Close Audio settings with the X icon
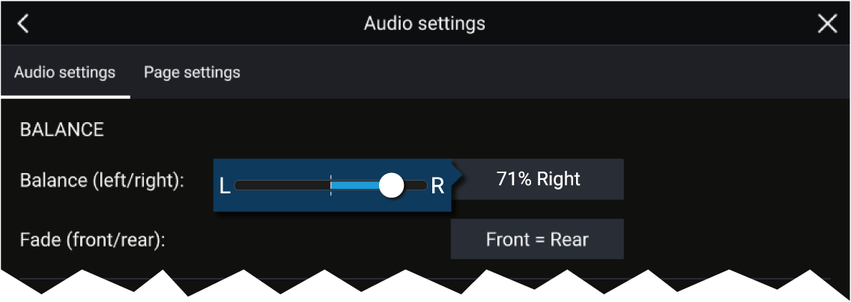This screenshot has width=851, height=302. pyautogui.click(x=827, y=23)
